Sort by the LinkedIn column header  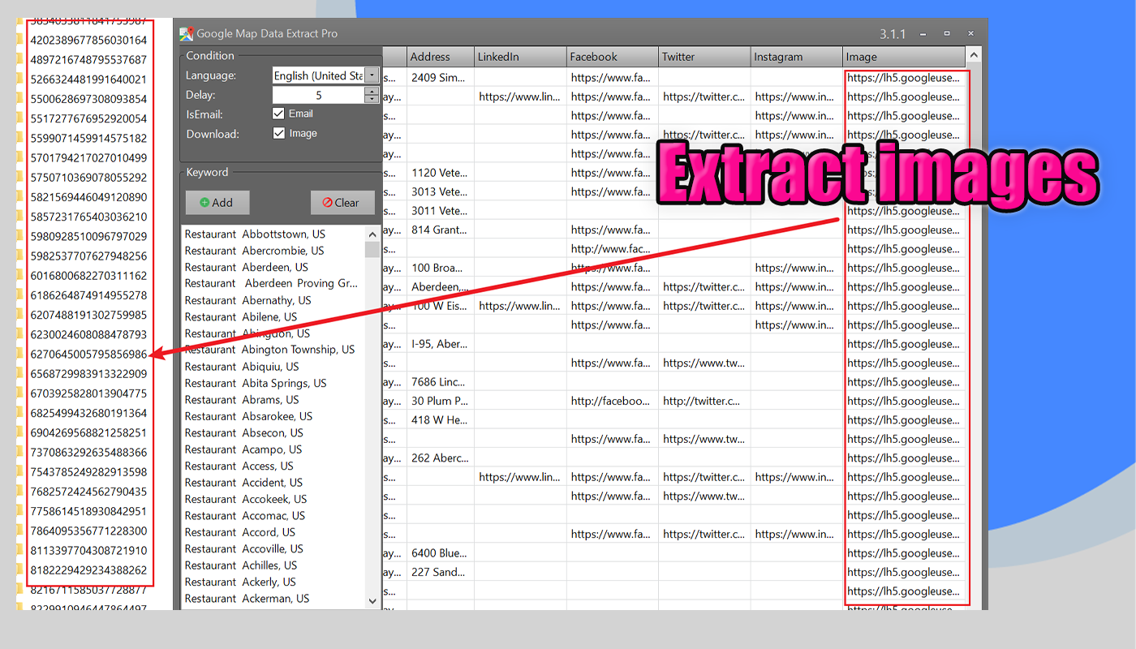[520, 57]
